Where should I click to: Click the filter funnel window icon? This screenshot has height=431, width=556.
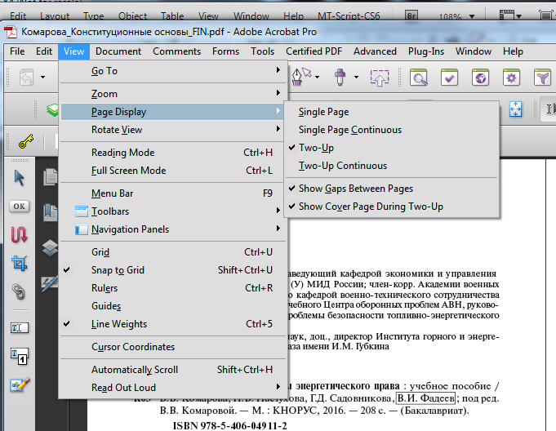(x=542, y=78)
